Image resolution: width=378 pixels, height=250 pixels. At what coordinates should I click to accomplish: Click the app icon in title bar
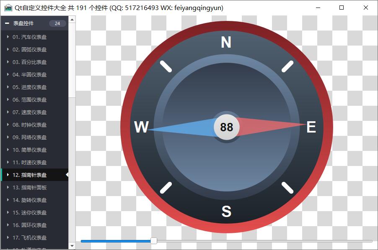[x=8, y=8]
